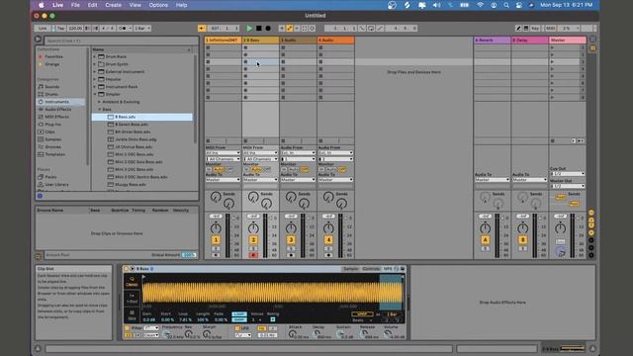Adjust track 1 pan knob

click(216, 228)
